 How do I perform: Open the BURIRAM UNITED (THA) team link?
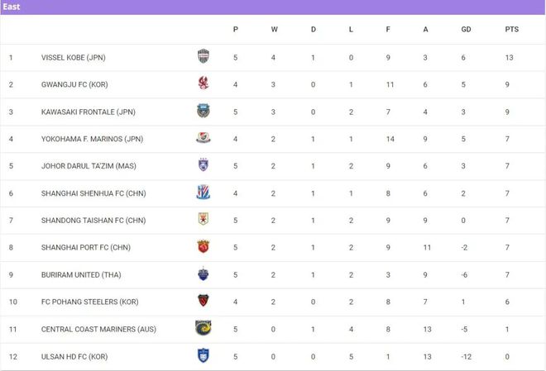pyautogui.click(x=81, y=274)
